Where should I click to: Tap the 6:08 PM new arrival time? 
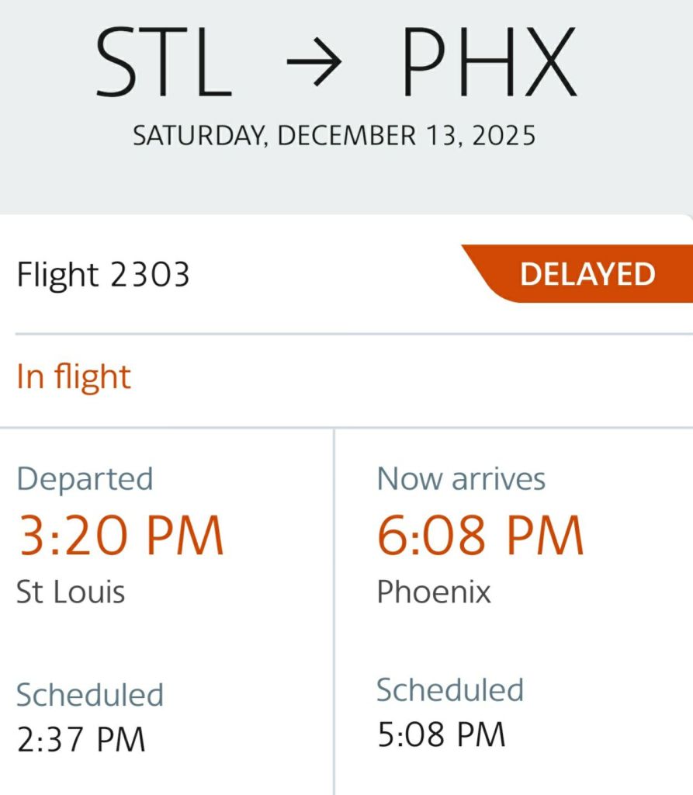(480, 536)
